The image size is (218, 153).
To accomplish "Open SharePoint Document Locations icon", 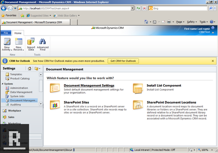I will [138, 105].
